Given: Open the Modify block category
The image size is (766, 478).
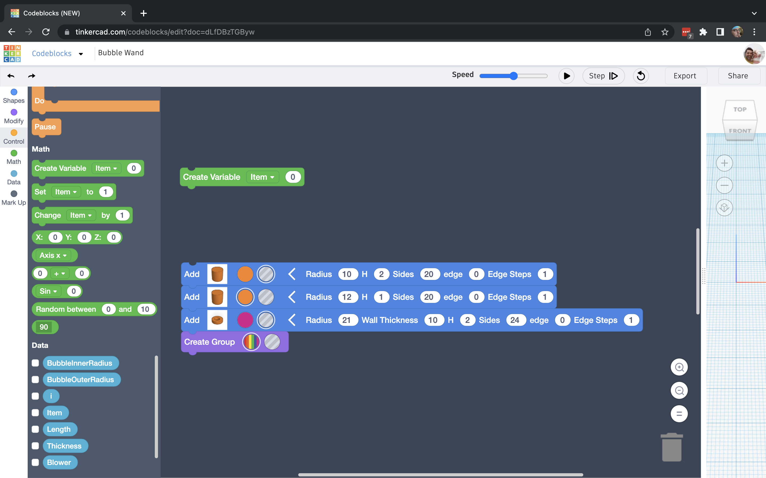Looking at the screenshot, I should (14, 116).
